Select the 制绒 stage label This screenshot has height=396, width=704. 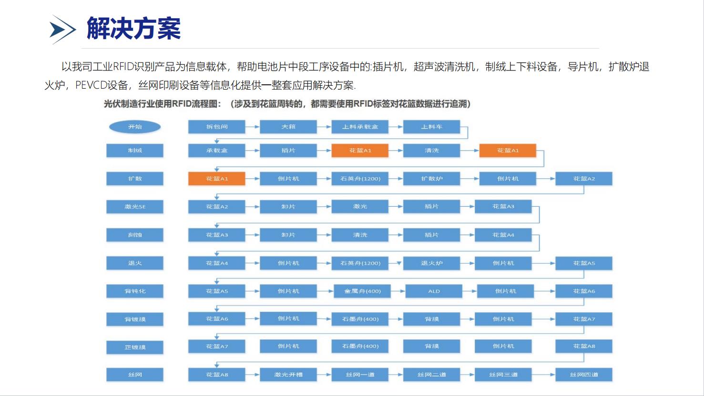[x=135, y=151]
